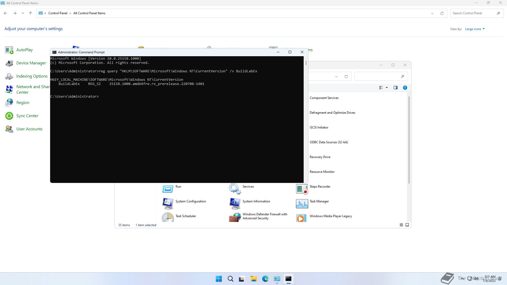Select the Steps Recorder icon

(302, 189)
